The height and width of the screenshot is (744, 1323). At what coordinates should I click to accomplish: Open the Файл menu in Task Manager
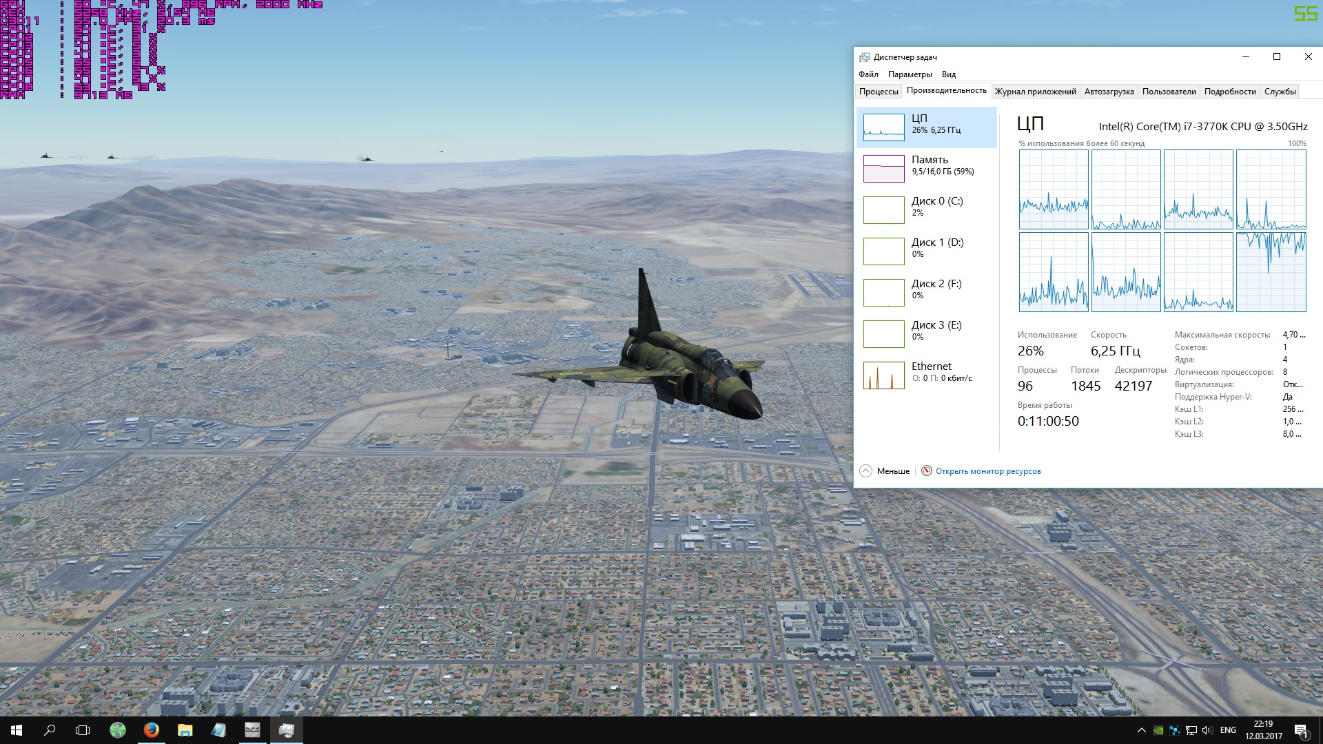tap(868, 74)
